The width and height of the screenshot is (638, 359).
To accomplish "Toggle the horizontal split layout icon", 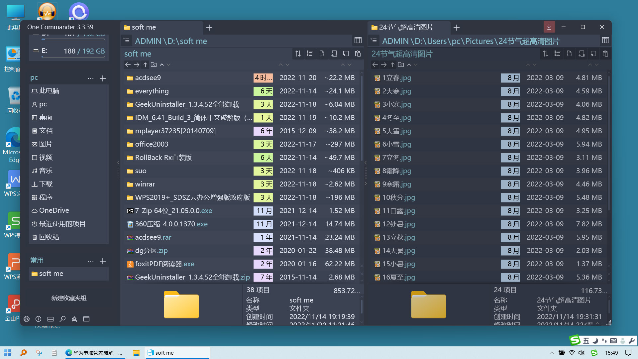I will [x=51, y=319].
